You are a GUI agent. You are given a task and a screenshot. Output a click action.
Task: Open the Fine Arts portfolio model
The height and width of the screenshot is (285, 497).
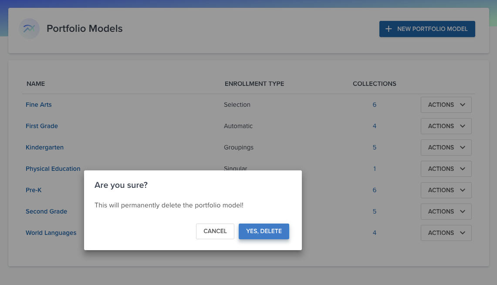coord(39,105)
